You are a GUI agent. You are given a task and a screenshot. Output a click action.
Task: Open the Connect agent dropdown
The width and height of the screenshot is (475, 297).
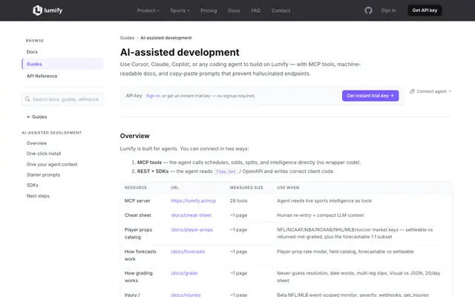point(430,91)
